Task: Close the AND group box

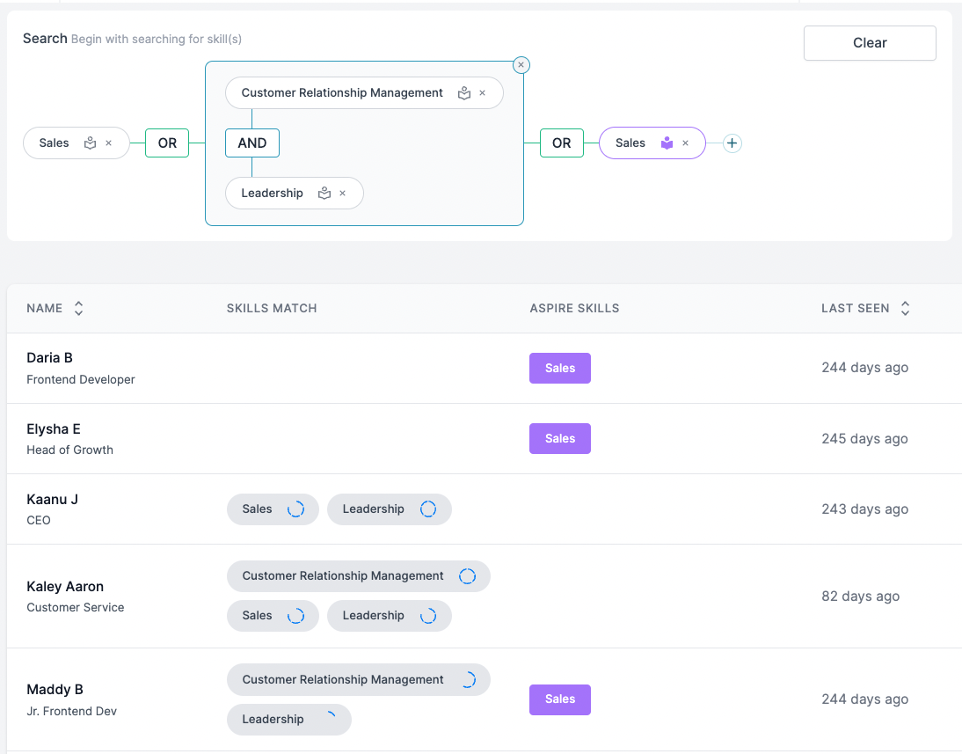Action: (x=521, y=64)
